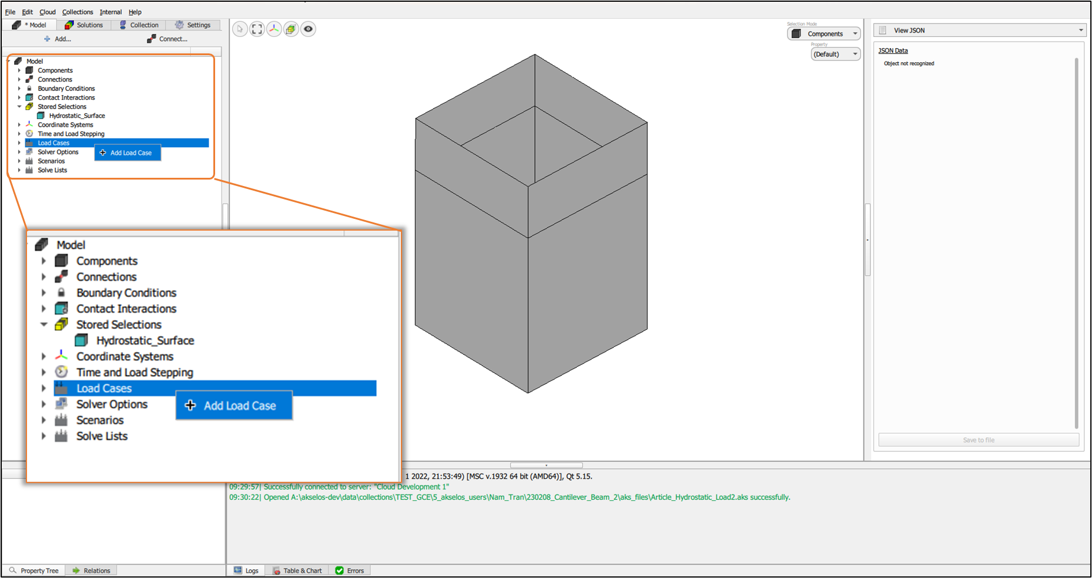
Task: Click the root Model icon in tree
Action: [18, 61]
